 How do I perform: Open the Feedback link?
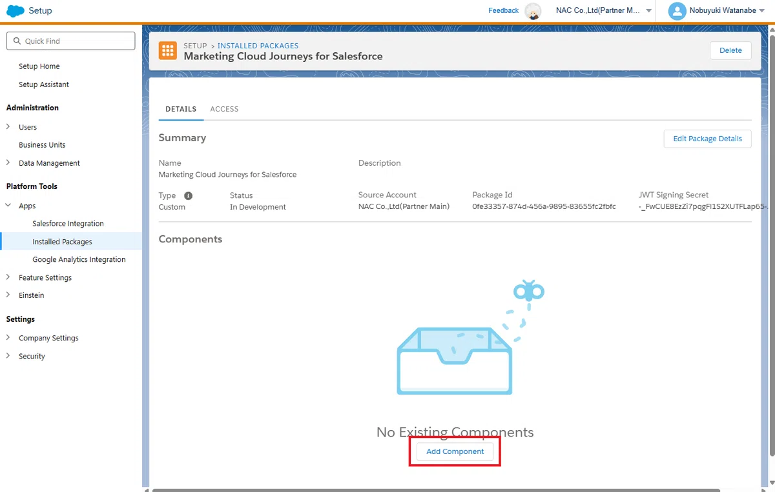tap(503, 10)
